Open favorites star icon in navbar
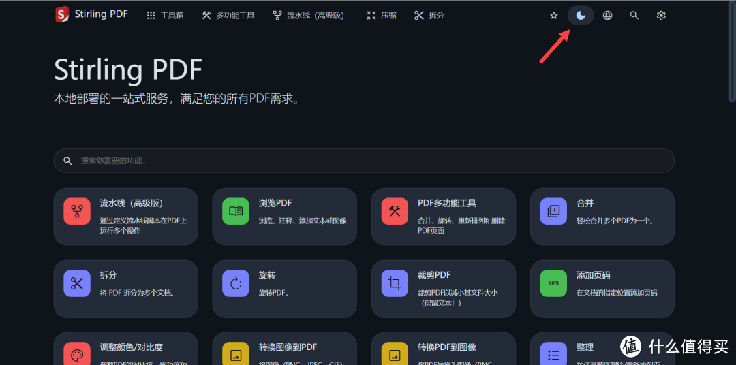 pos(554,16)
